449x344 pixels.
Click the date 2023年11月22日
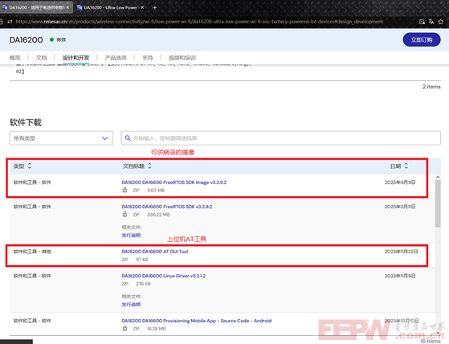pos(401,252)
